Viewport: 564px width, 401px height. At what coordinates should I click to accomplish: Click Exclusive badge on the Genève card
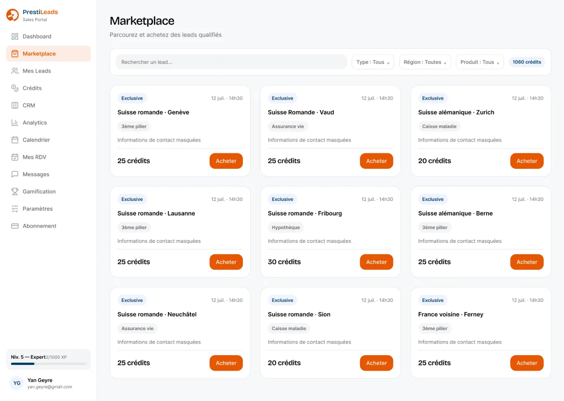pos(132,98)
